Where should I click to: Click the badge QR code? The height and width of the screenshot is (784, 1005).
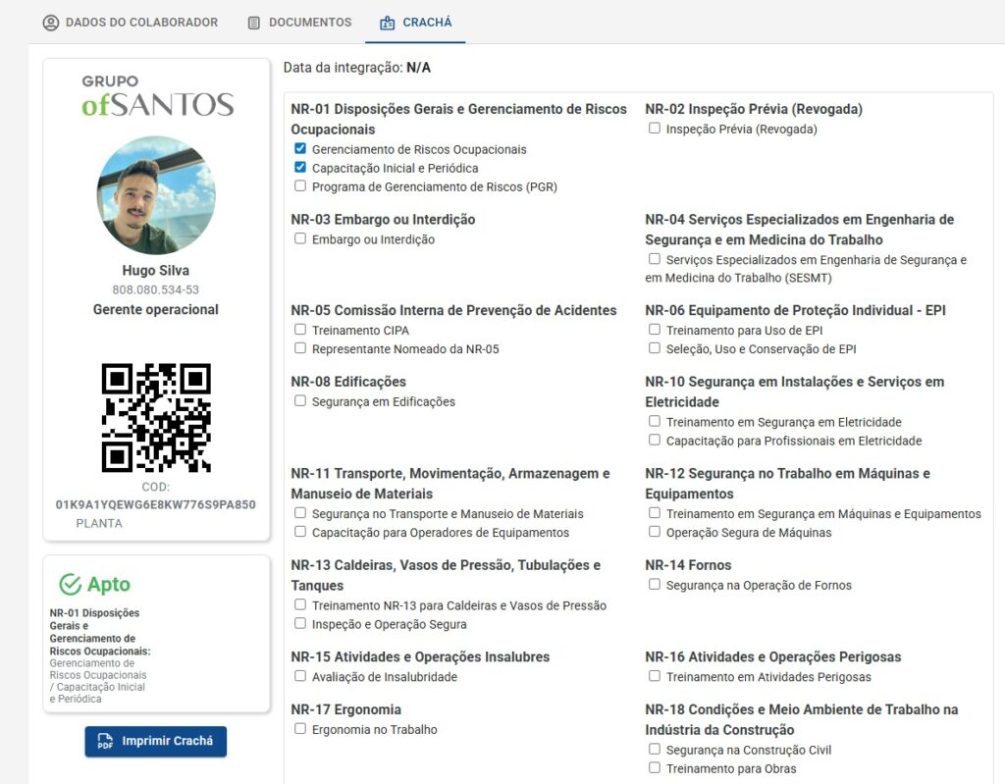[156, 417]
